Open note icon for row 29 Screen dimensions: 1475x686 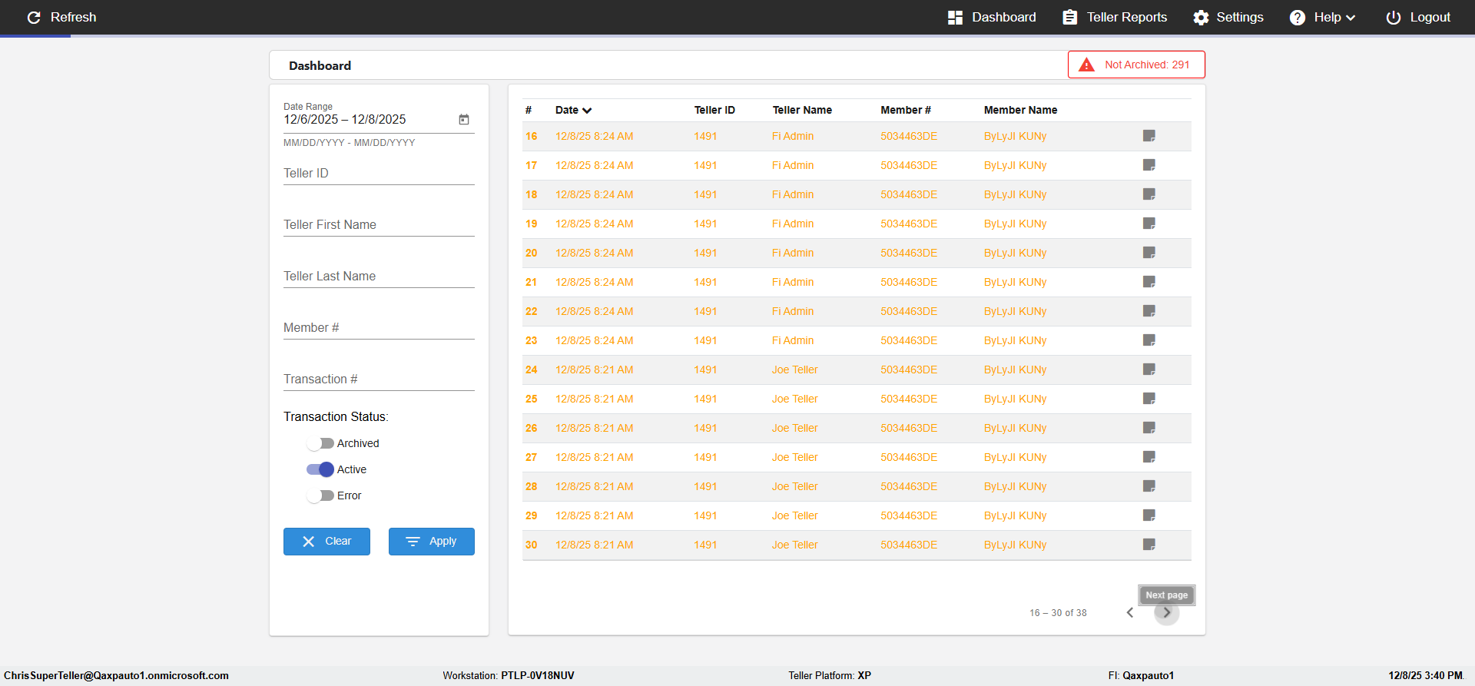point(1149,515)
